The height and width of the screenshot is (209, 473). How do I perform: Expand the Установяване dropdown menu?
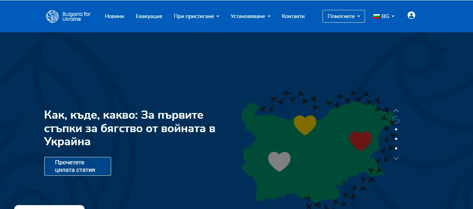tap(250, 16)
